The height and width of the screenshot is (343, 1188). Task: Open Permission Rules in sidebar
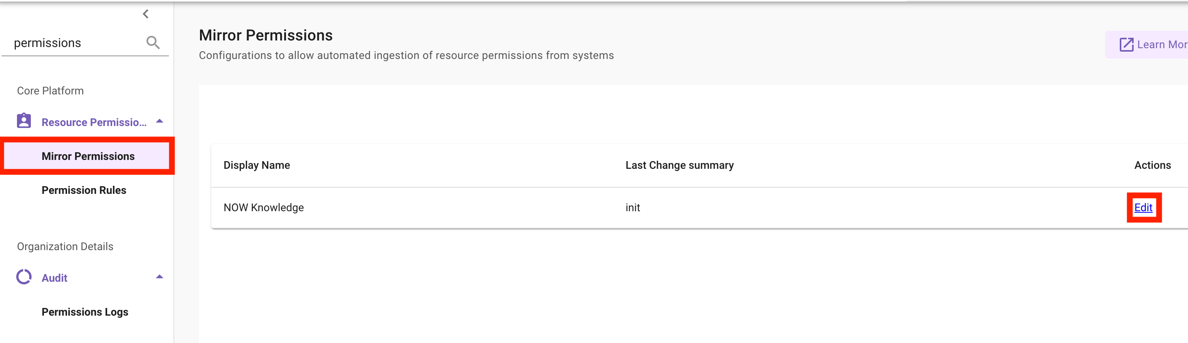click(x=84, y=190)
